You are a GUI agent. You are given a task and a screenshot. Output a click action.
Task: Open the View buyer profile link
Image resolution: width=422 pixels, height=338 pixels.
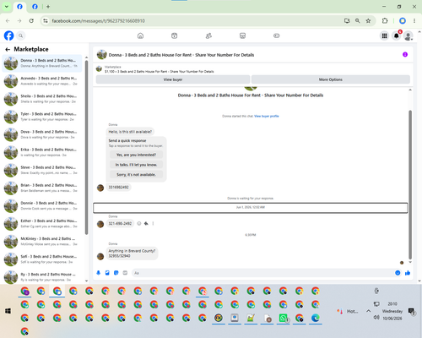(267, 116)
